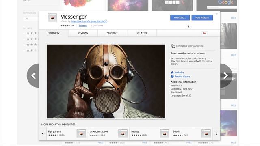Select the Flying Paint theme title

coord(54,131)
